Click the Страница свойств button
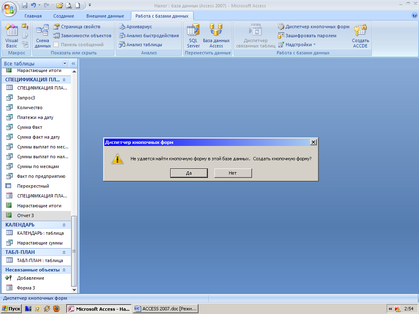Screen dimensions: 419x314 (x=77, y=27)
